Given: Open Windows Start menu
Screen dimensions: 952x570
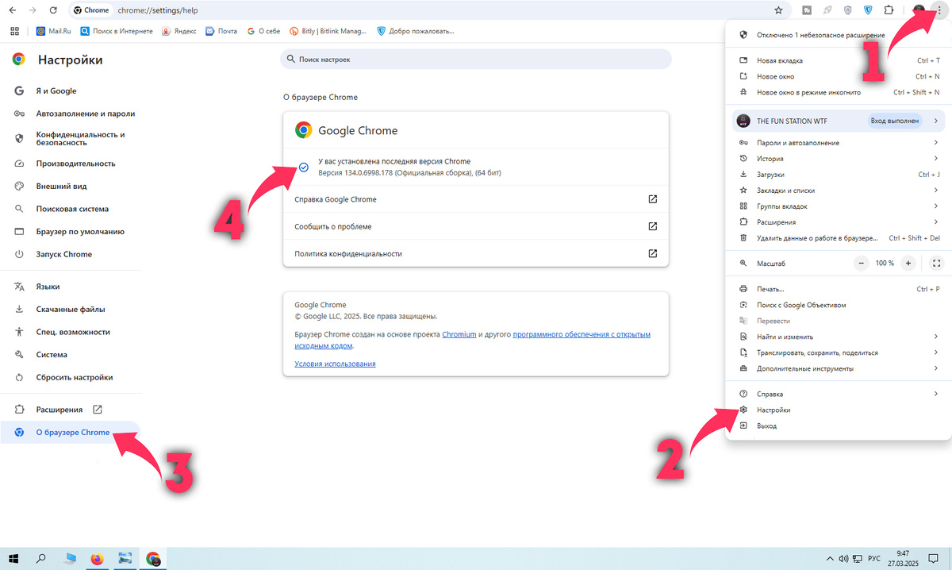Looking at the screenshot, I should [x=13, y=559].
